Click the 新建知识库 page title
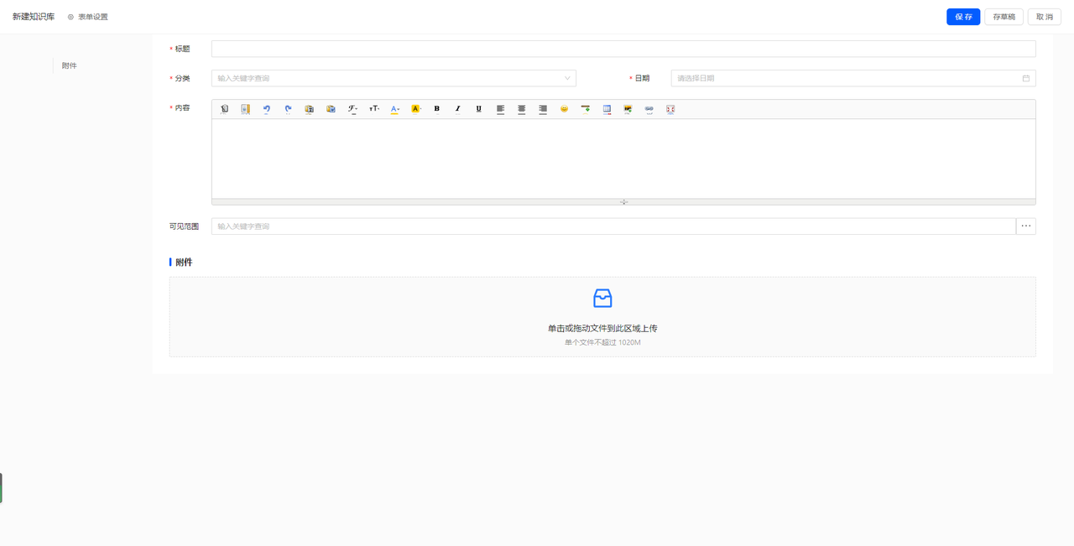 click(34, 17)
